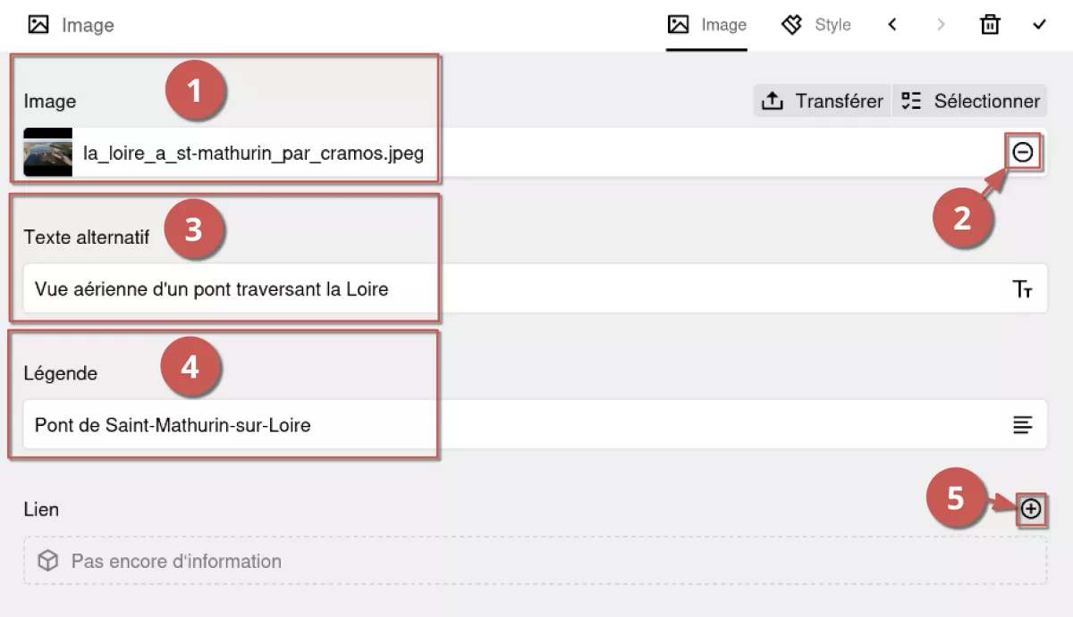Click the Sélectionner button
The height and width of the screenshot is (617, 1073).
(x=970, y=101)
